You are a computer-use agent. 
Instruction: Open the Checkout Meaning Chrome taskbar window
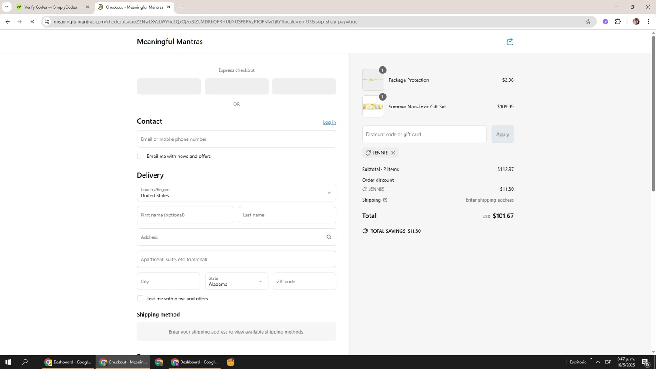click(x=123, y=362)
